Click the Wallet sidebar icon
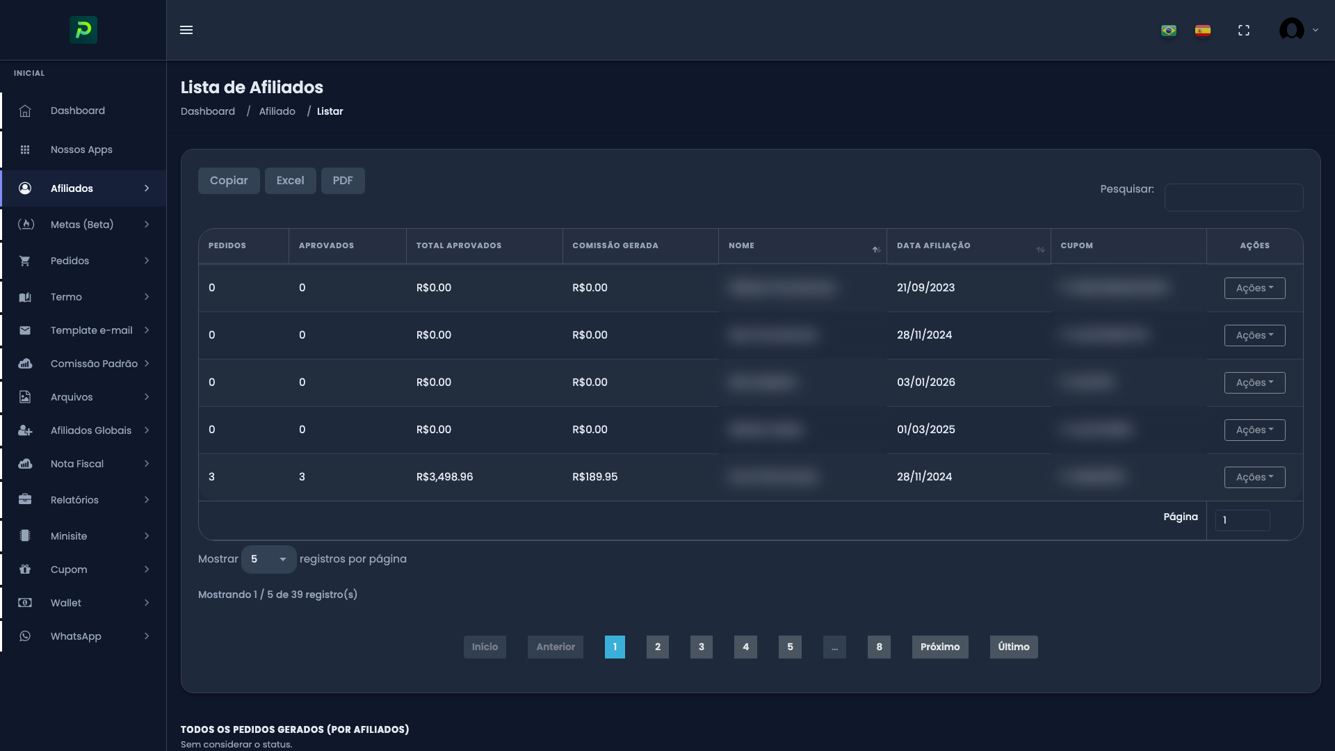 (25, 603)
